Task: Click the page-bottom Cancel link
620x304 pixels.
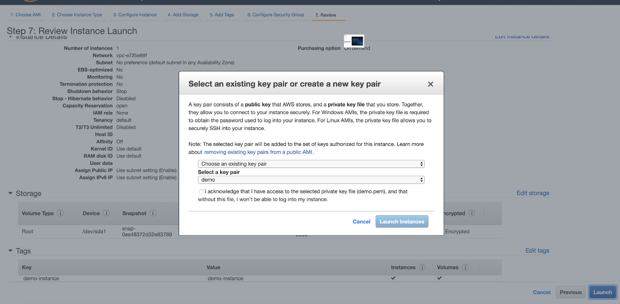Action: click(x=542, y=292)
